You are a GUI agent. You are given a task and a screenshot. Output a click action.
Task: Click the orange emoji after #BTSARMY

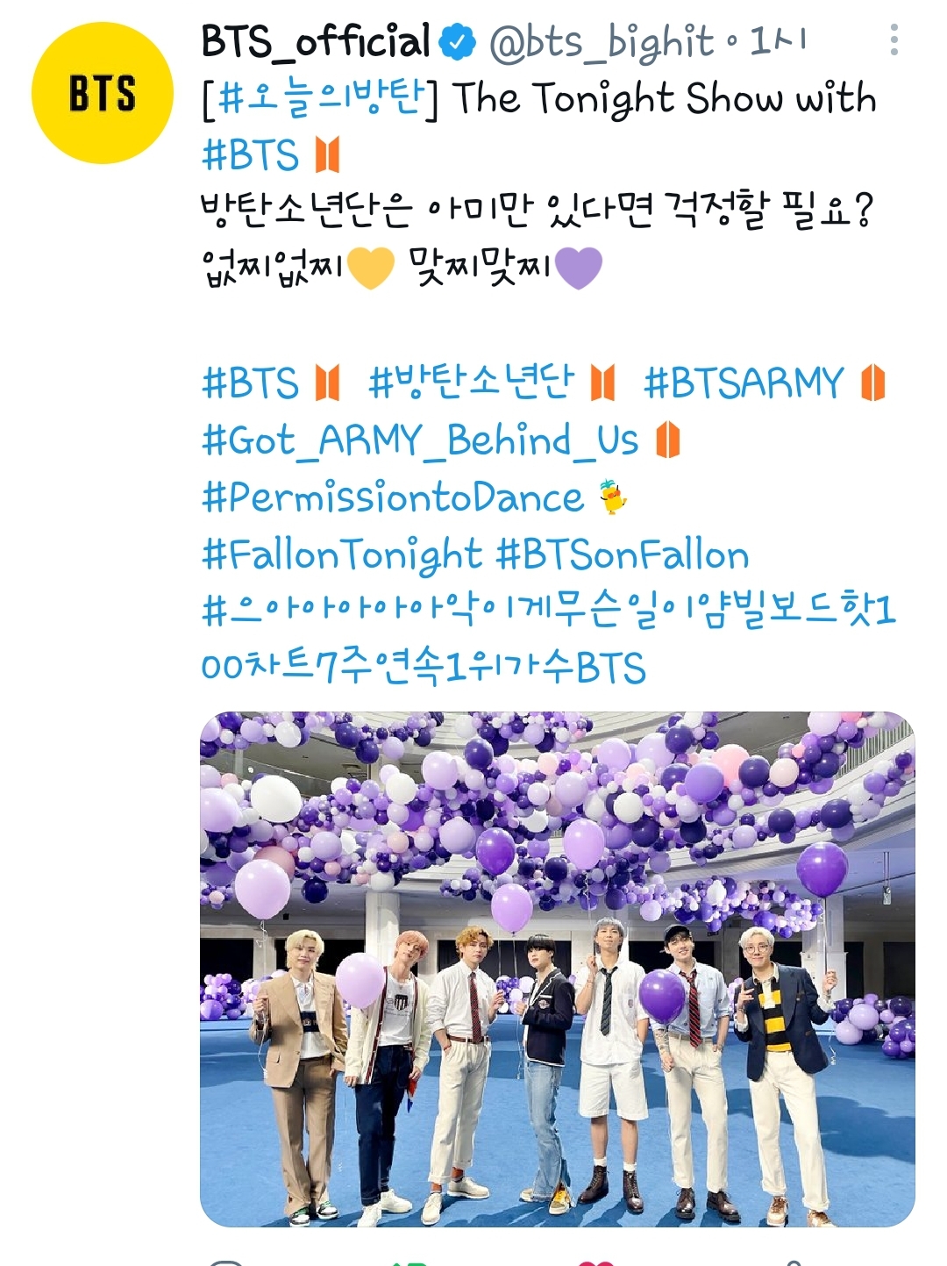tap(873, 383)
